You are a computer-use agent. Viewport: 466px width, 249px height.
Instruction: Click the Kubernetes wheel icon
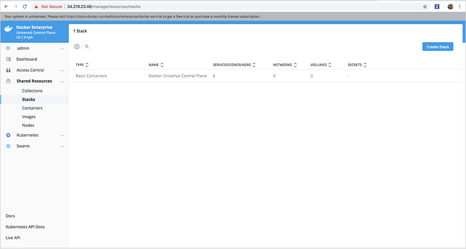coord(8,135)
